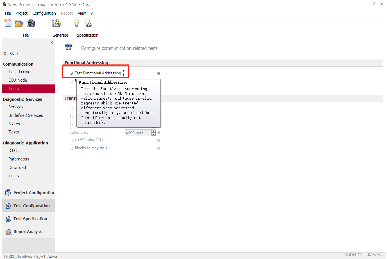Select Tests under Diagnostic Services
Viewport: 387px width, 259px height.
(x=13, y=132)
